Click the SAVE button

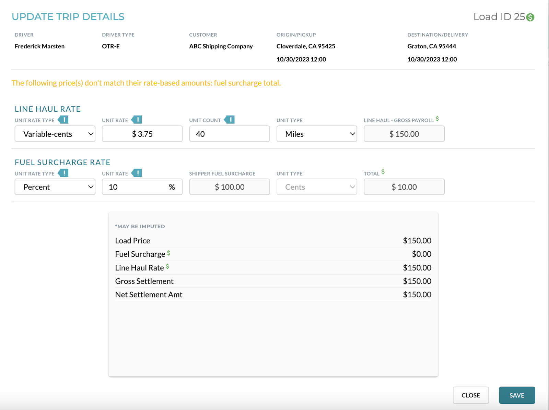[x=517, y=395]
